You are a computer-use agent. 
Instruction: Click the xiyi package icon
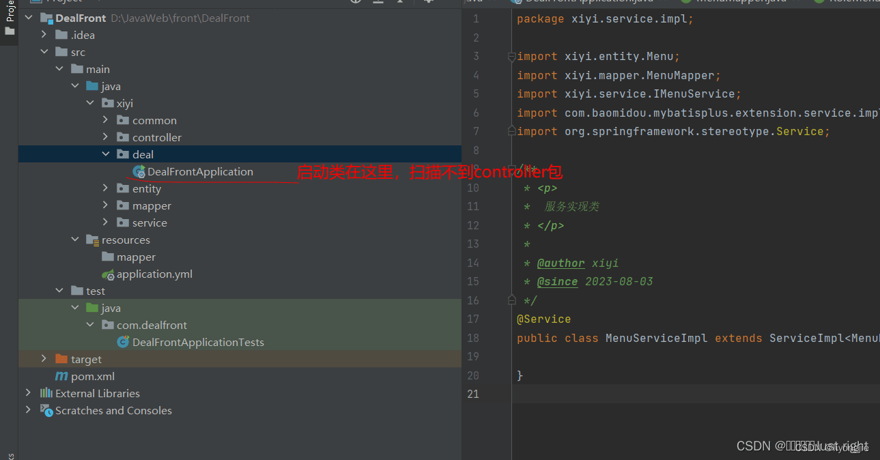point(108,103)
